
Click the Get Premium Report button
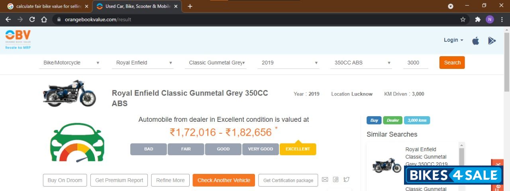(x=119, y=180)
